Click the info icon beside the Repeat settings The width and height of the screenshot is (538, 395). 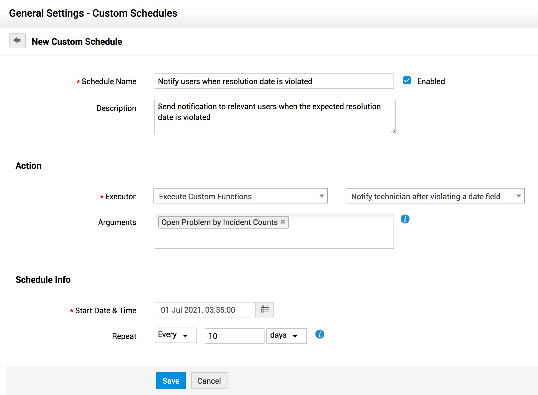[319, 334]
